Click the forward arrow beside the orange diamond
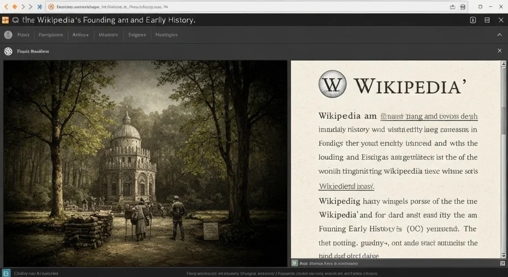 (x=23, y=7)
